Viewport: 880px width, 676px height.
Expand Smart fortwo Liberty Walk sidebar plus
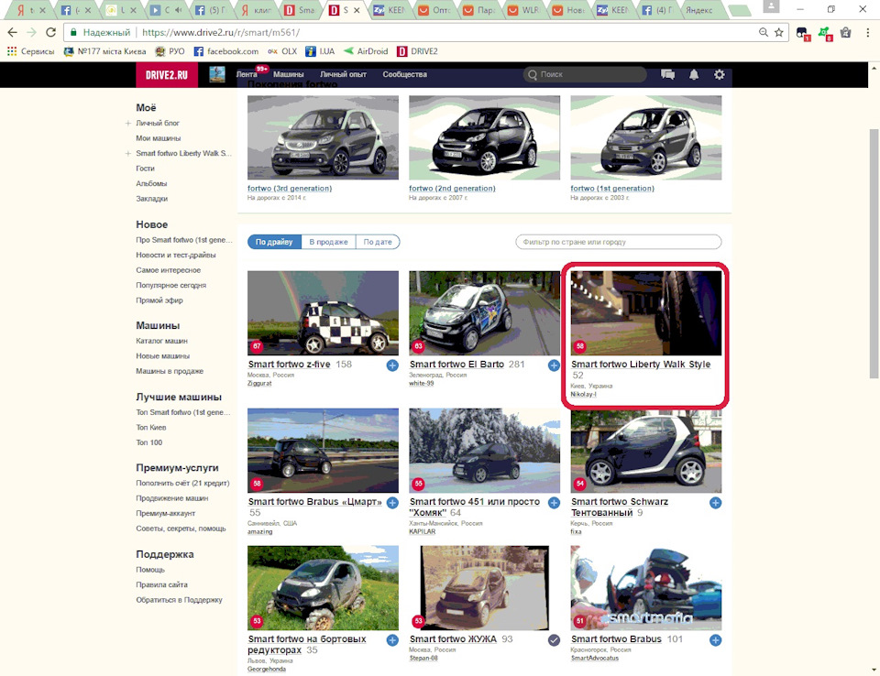coord(128,153)
